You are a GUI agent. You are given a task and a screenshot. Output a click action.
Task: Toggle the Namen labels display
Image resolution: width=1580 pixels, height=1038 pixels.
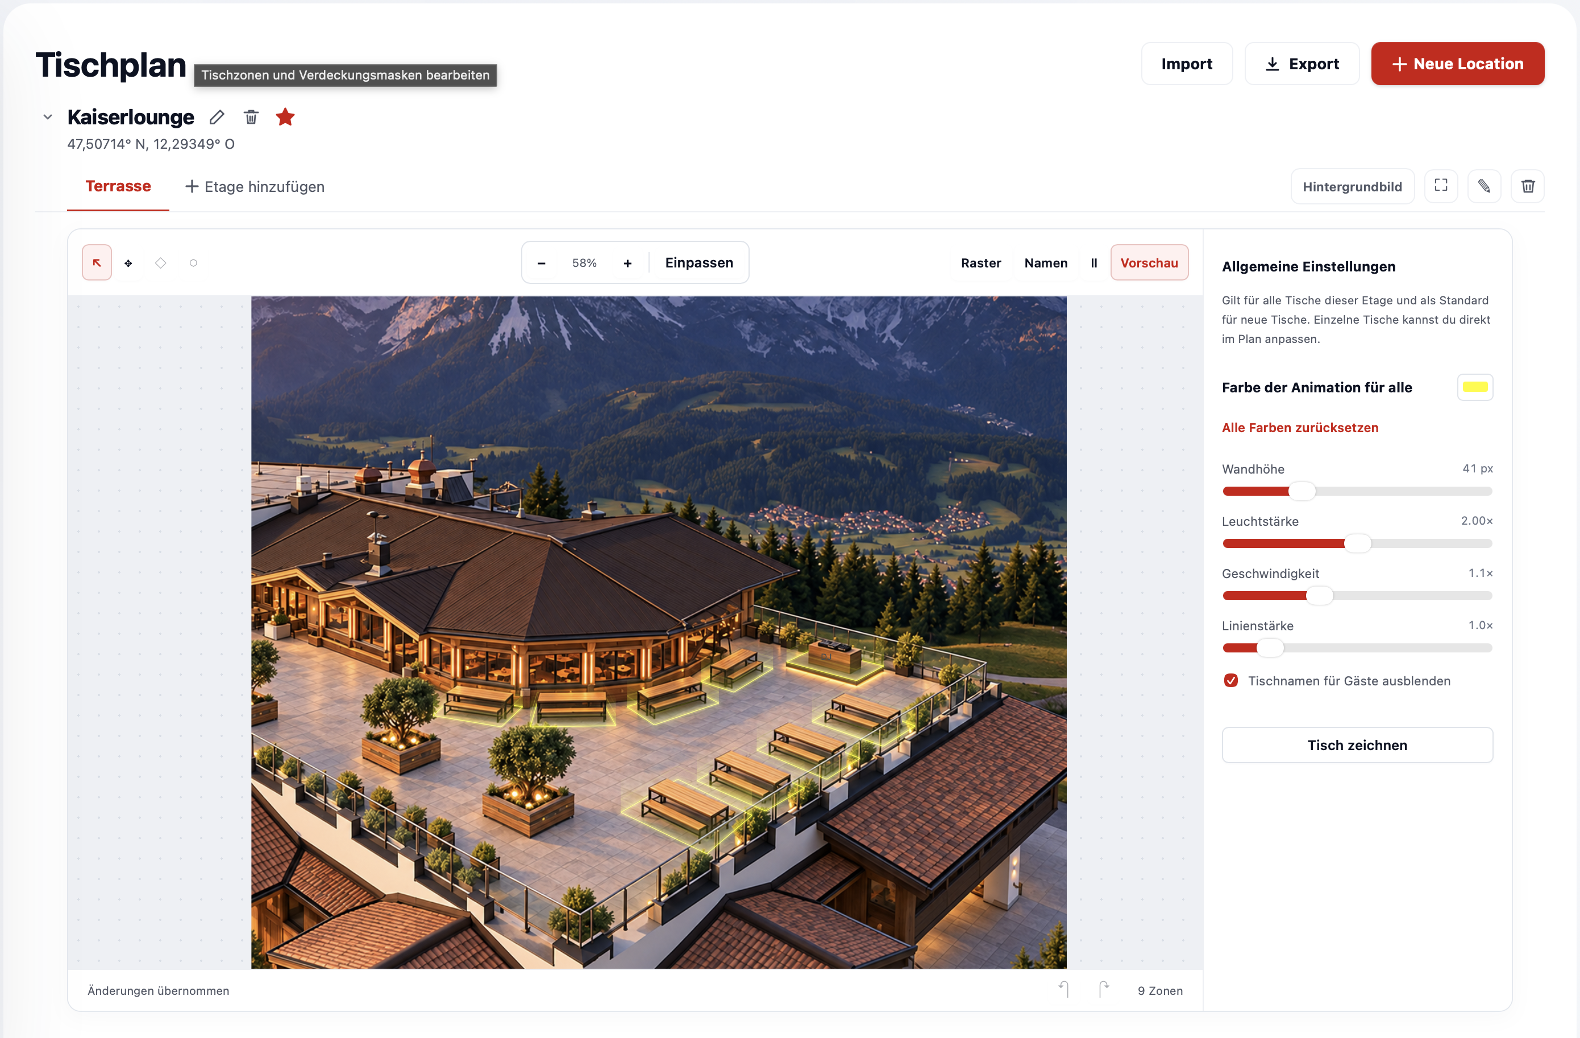point(1046,263)
